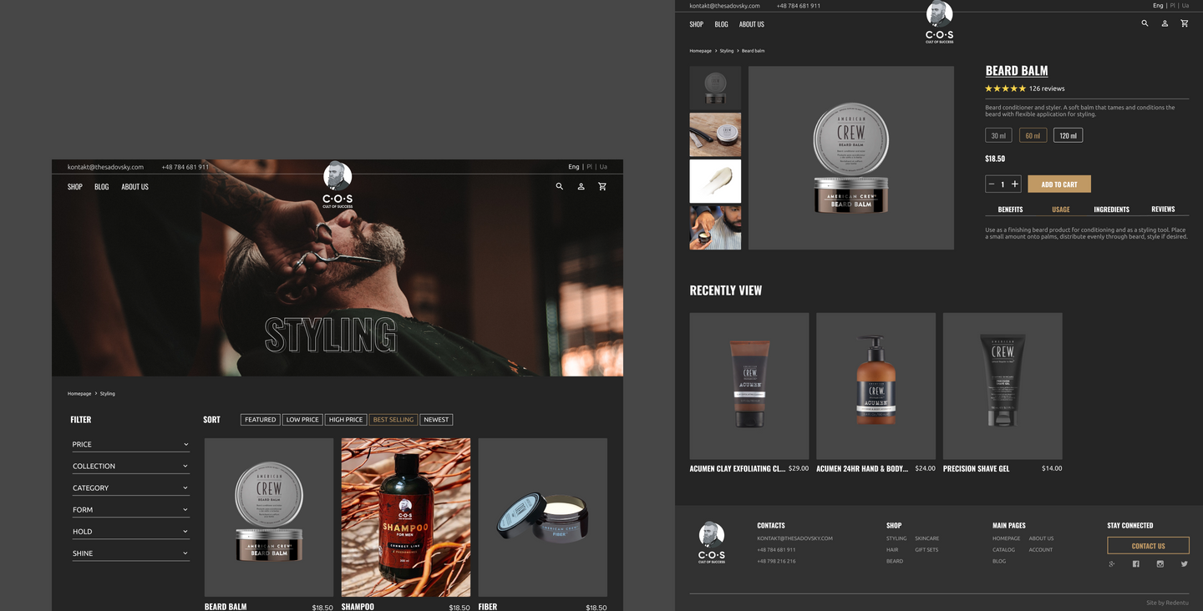Choose the 120 ml size option
Screen dimensions: 1203x611
click(x=1068, y=135)
